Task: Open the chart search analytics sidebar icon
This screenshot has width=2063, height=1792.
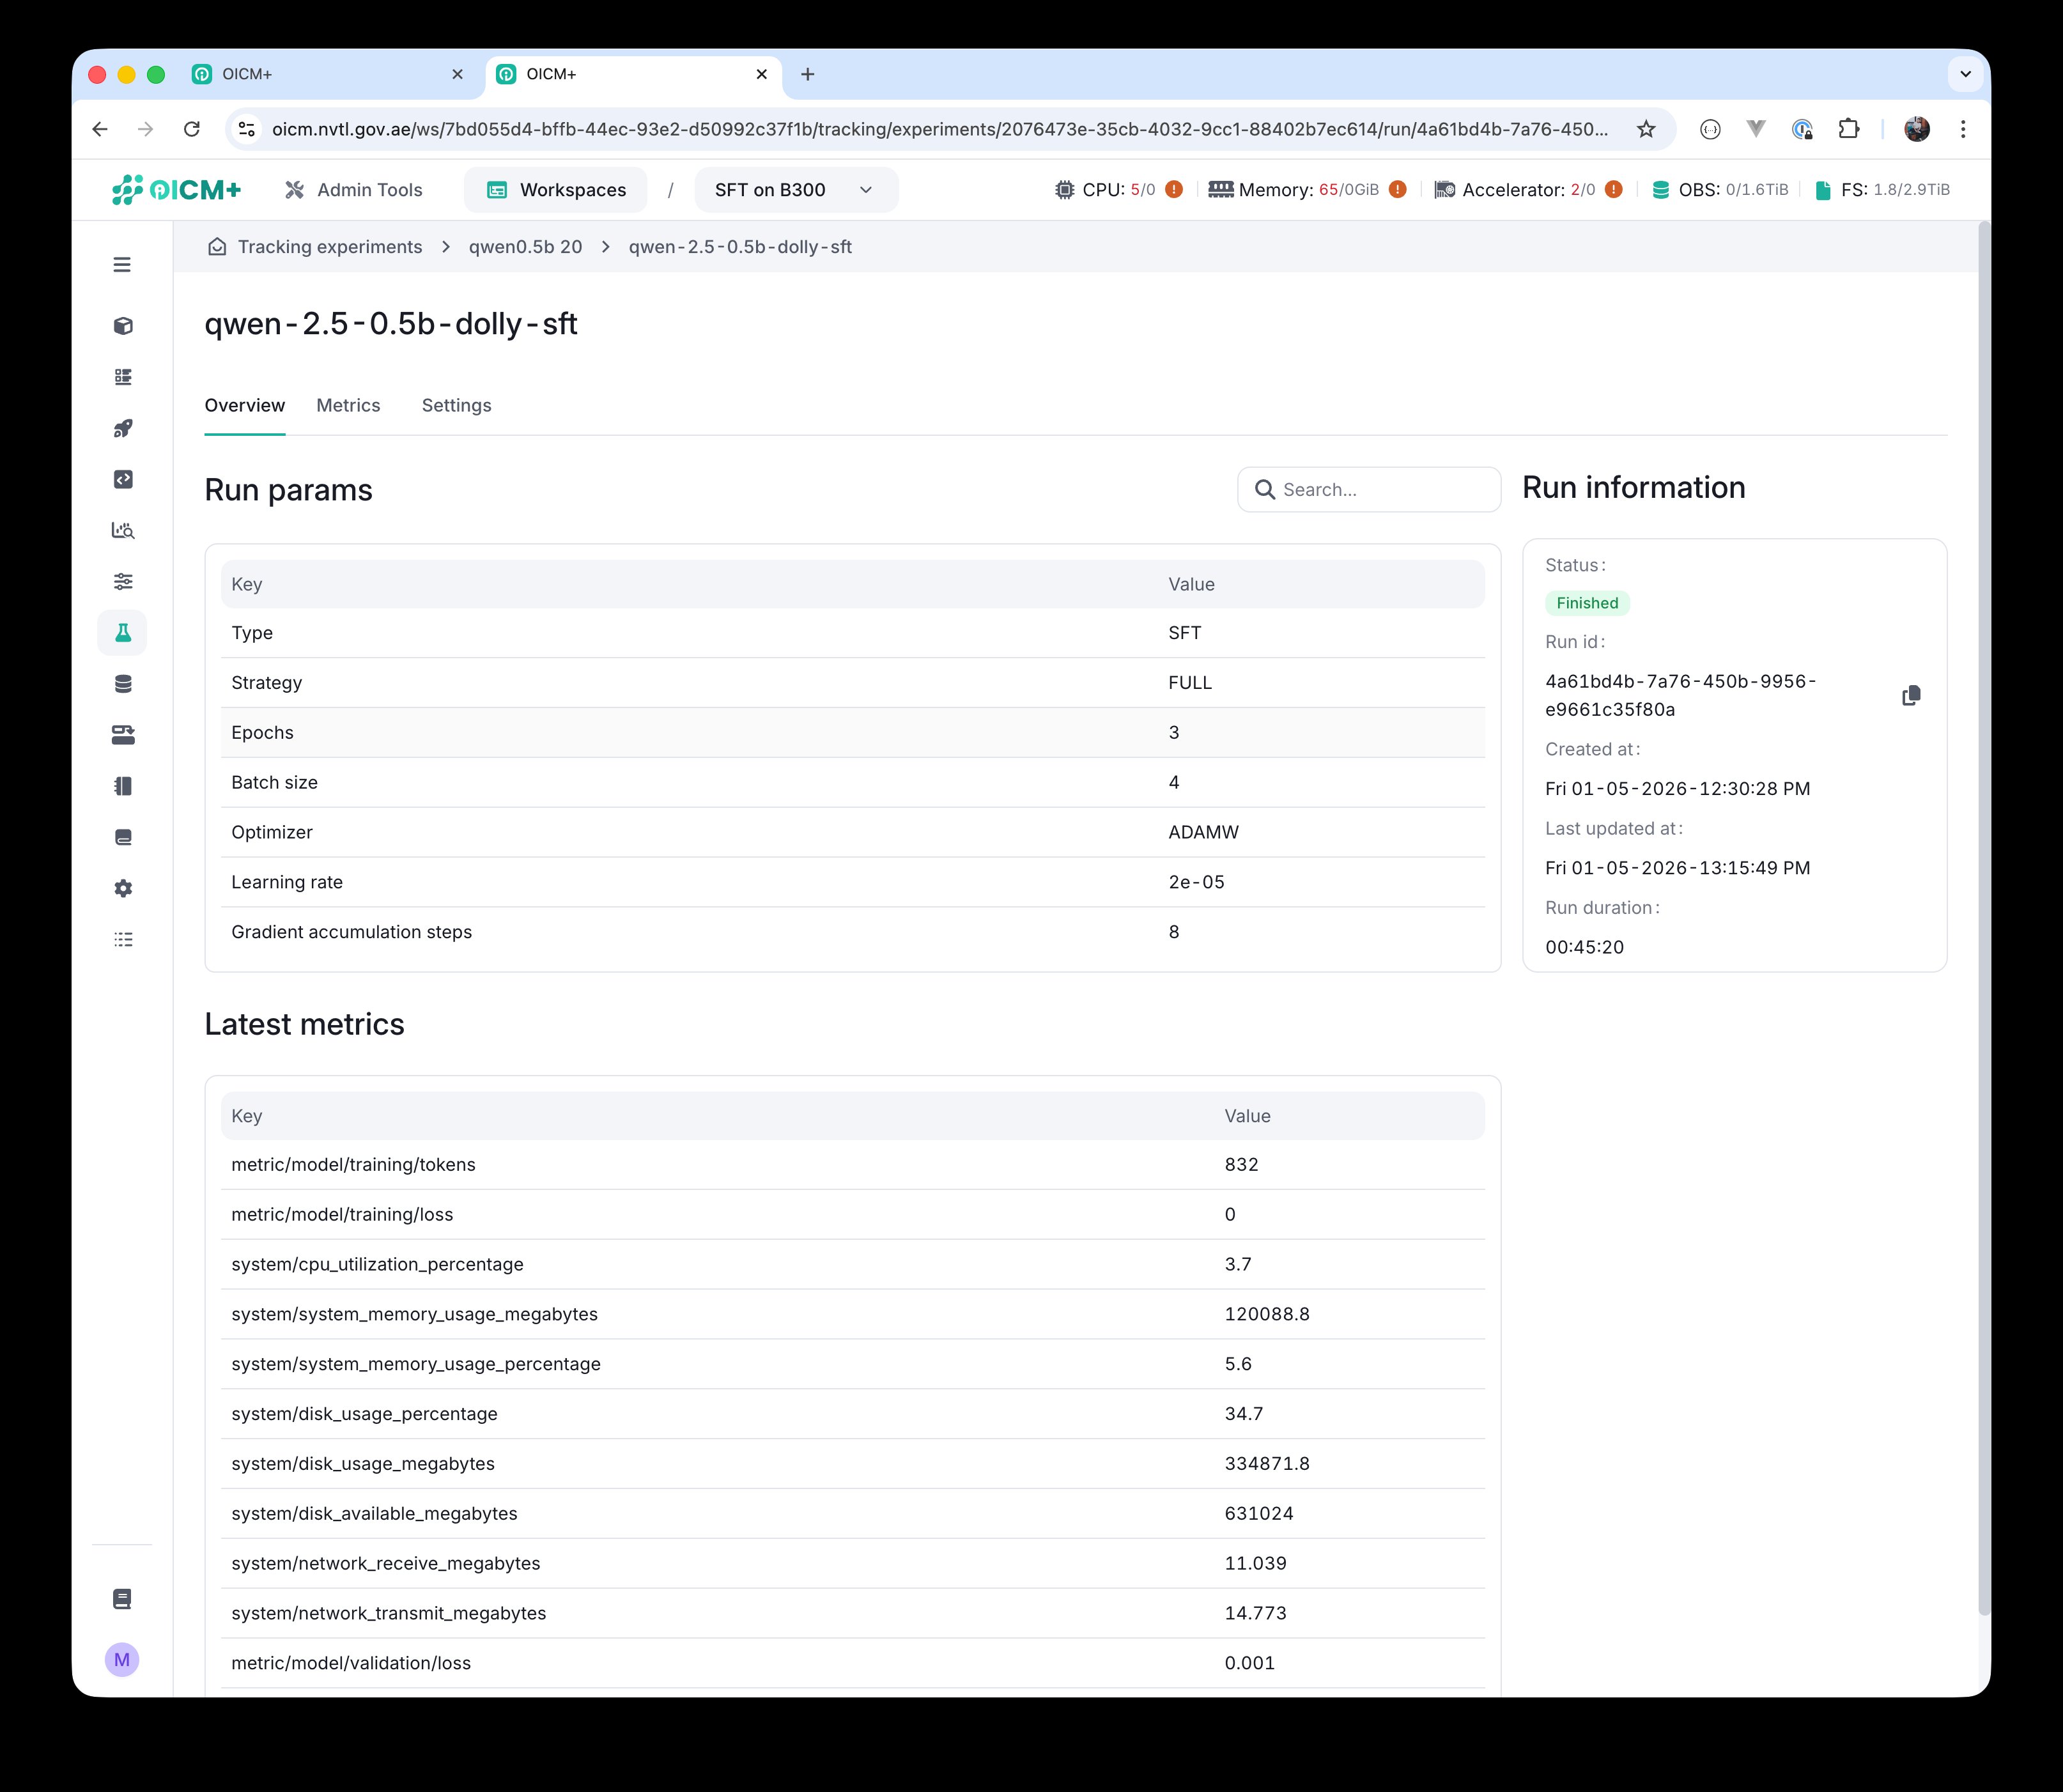Action: (x=123, y=530)
